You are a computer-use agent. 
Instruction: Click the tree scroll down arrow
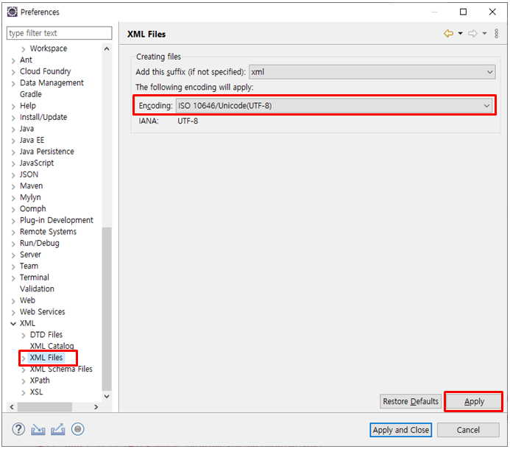(107, 396)
